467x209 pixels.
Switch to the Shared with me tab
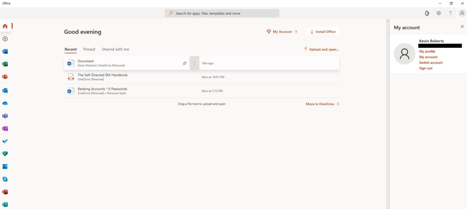pos(115,49)
